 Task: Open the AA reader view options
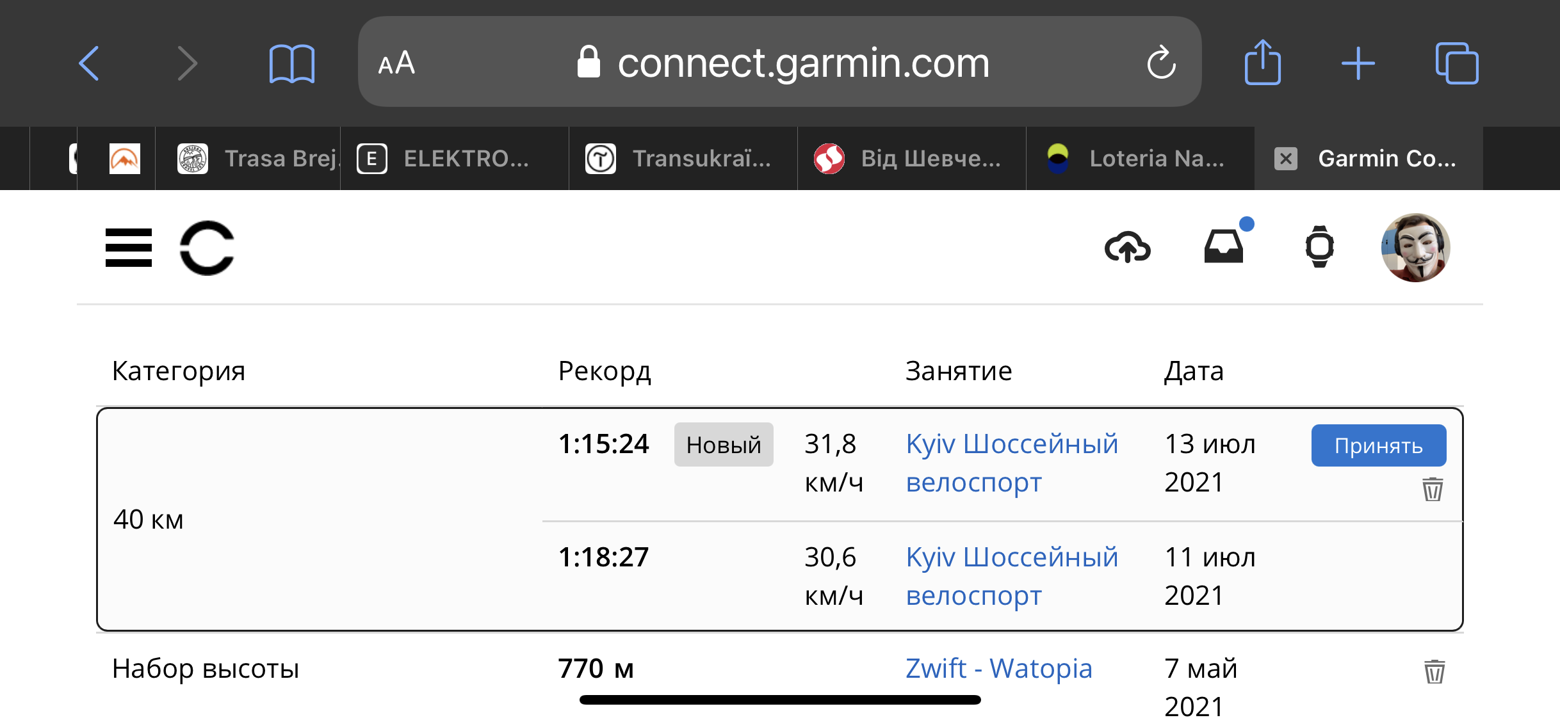(x=396, y=63)
